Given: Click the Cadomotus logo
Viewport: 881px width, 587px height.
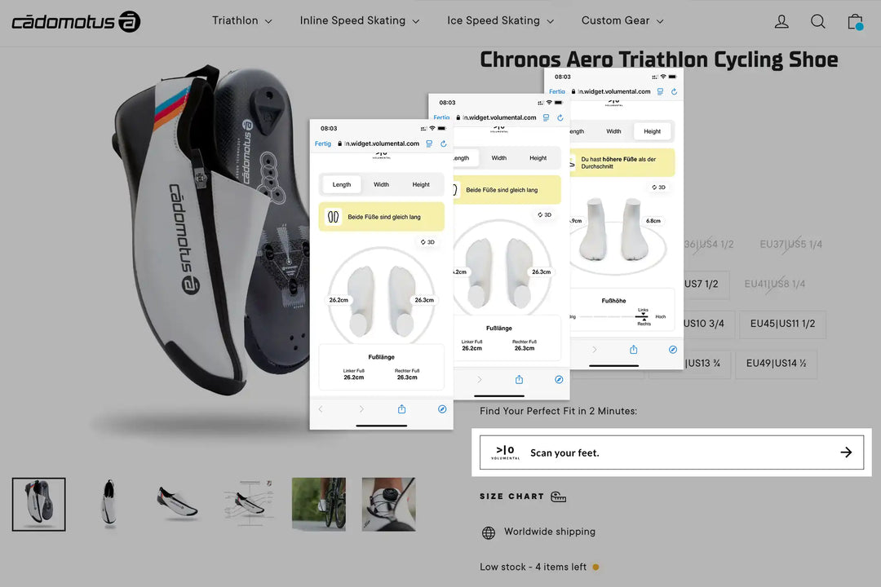Looking at the screenshot, I should pos(76,21).
